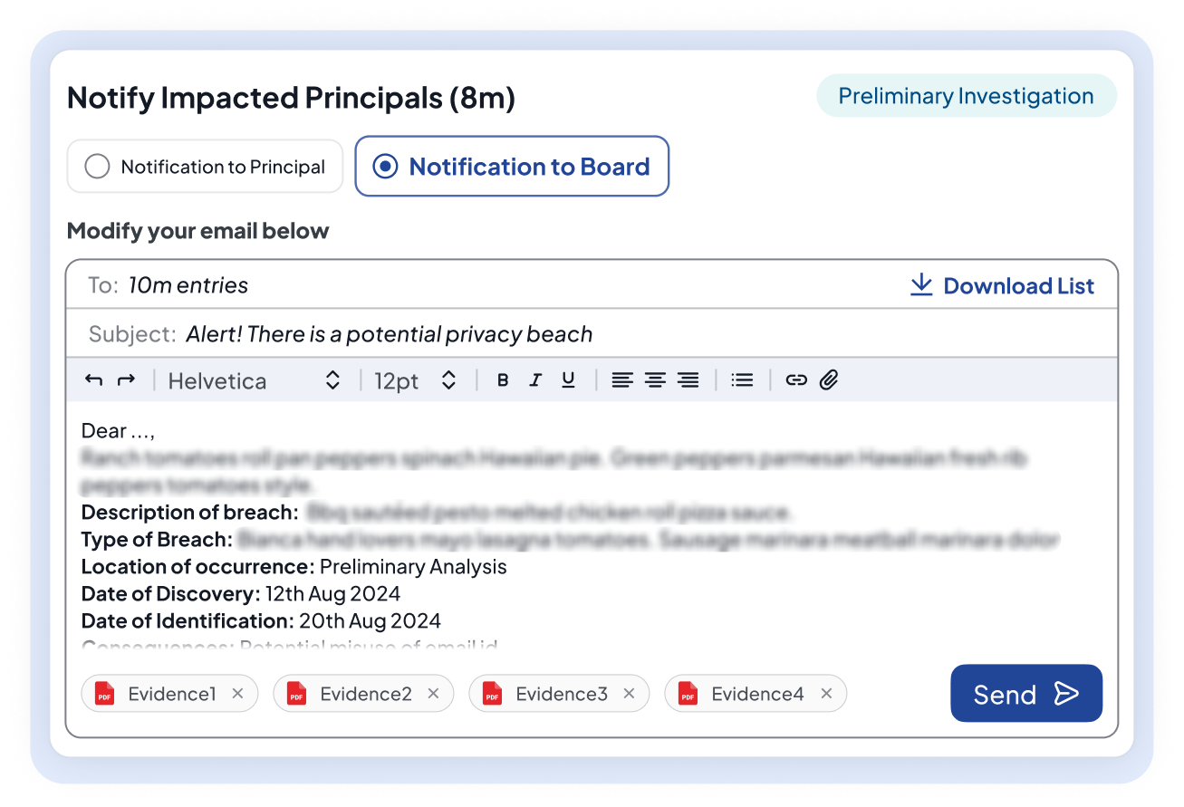This screenshot has height=807, width=1184.
Task: Click the Evidence1 attachment name
Action: (x=172, y=694)
